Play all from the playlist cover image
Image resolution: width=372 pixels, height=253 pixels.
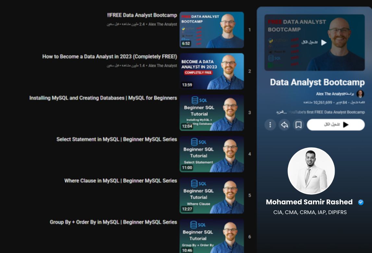click(315, 42)
